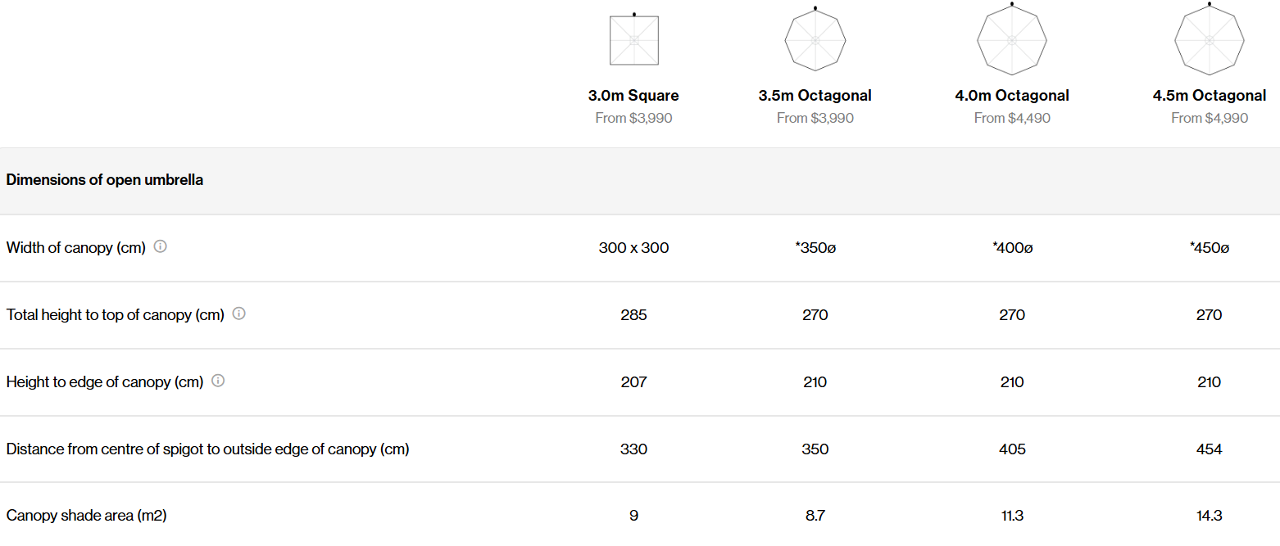Open info icon beside Height to edge of canopy
Image resolution: width=1280 pixels, height=546 pixels.
[x=218, y=381]
